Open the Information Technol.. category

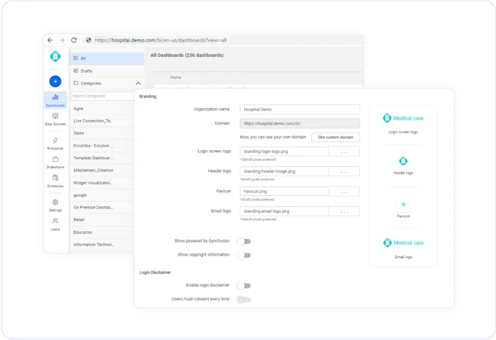tap(101, 244)
